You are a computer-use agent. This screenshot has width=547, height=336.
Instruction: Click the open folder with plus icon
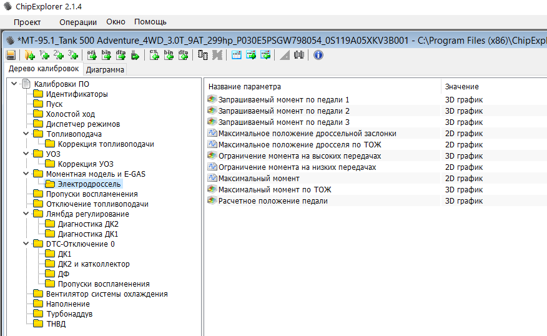pyautogui.click(x=29, y=55)
